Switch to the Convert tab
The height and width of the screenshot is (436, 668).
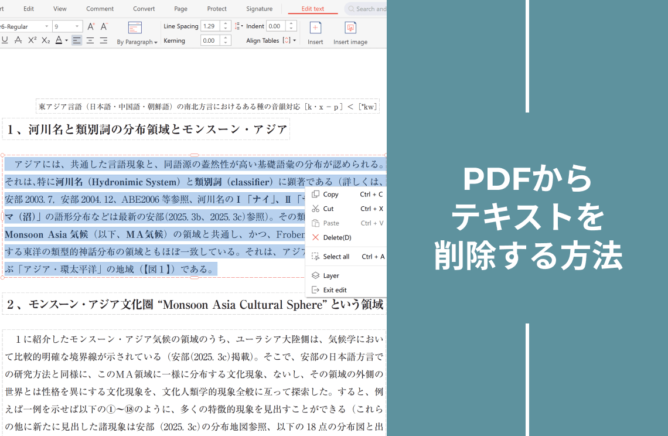(x=144, y=9)
